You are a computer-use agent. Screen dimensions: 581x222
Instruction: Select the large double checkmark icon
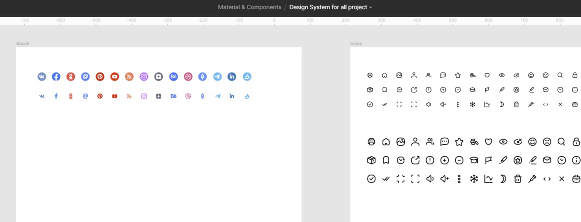pos(386,179)
